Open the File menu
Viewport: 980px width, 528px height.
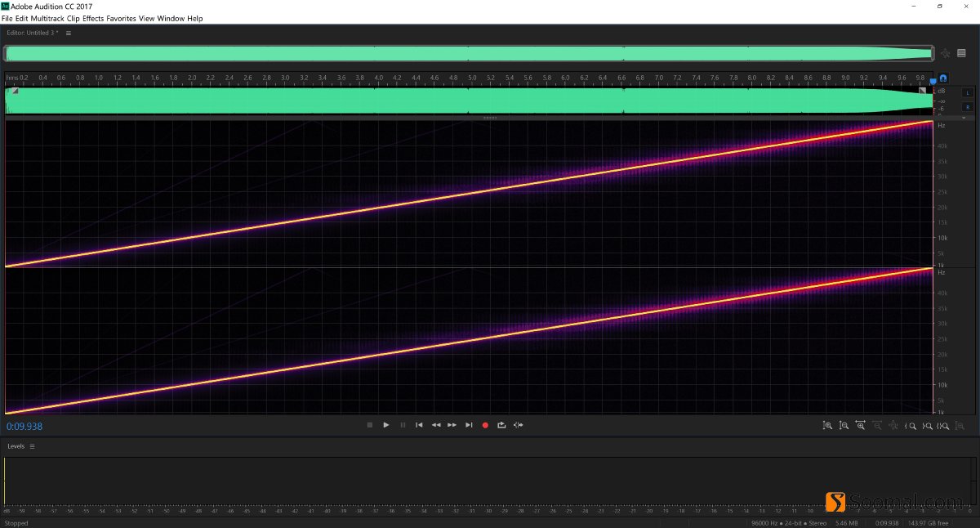pos(7,18)
